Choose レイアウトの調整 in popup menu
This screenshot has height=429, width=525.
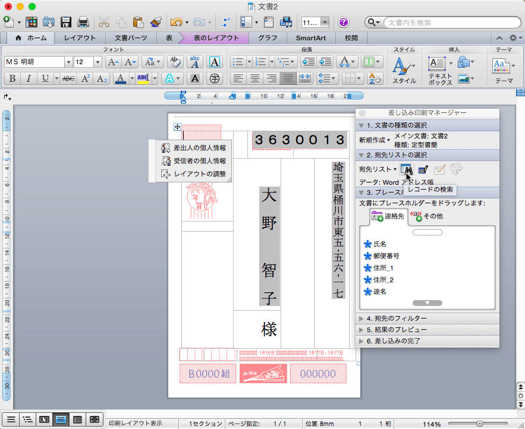tap(193, 174)
